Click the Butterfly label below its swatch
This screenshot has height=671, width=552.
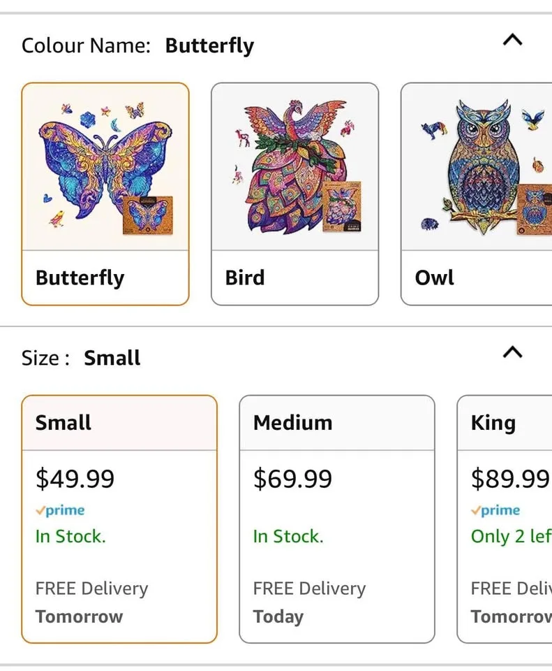pos(79,277)
